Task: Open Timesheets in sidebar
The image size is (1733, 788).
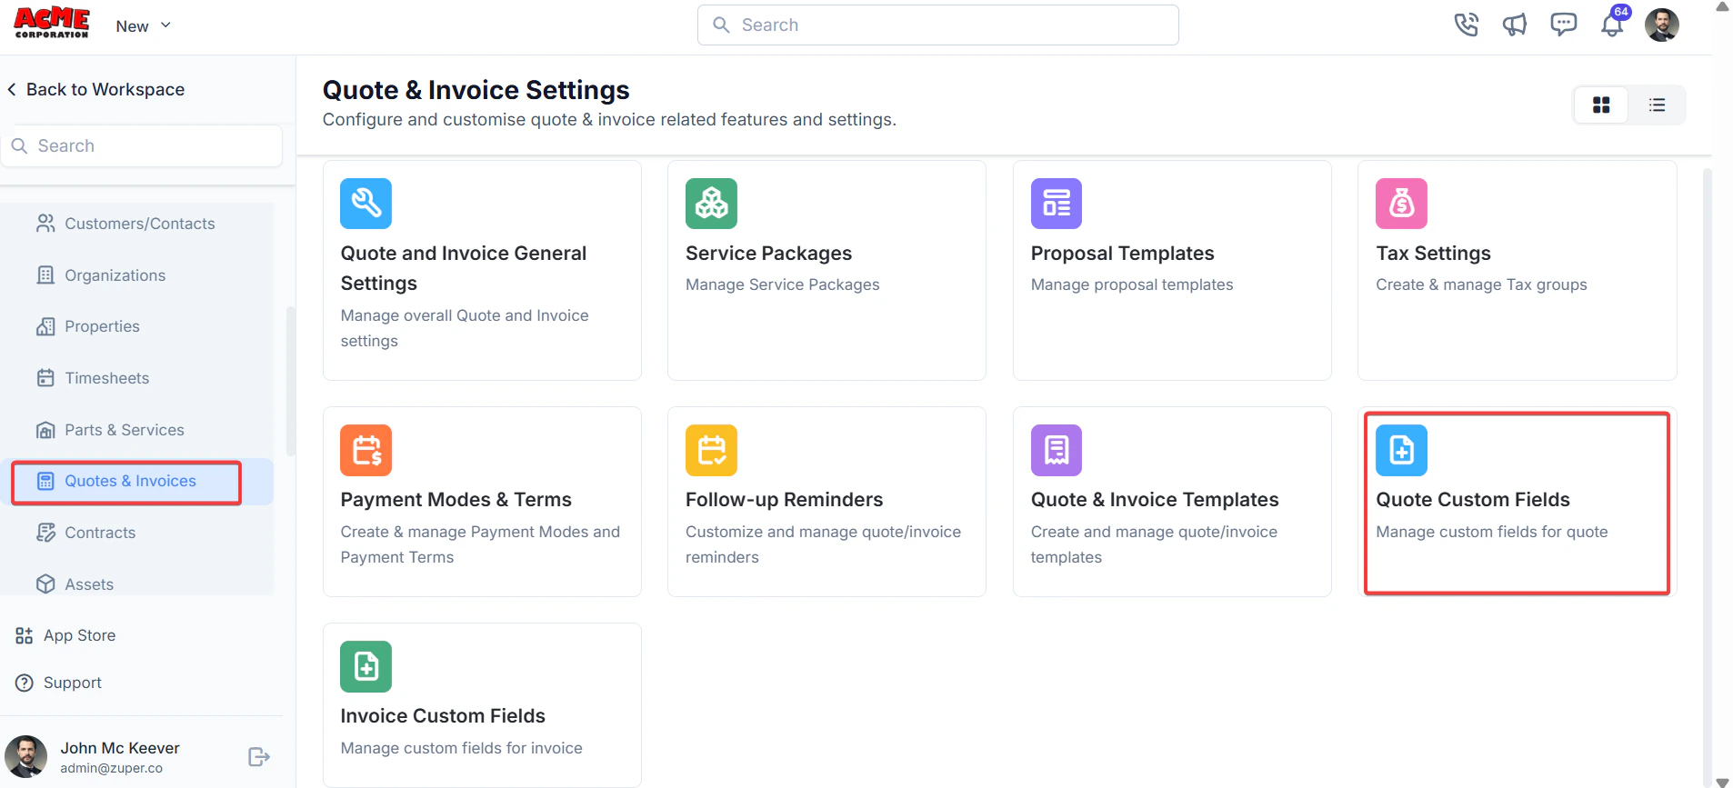Action: (106, 378)
